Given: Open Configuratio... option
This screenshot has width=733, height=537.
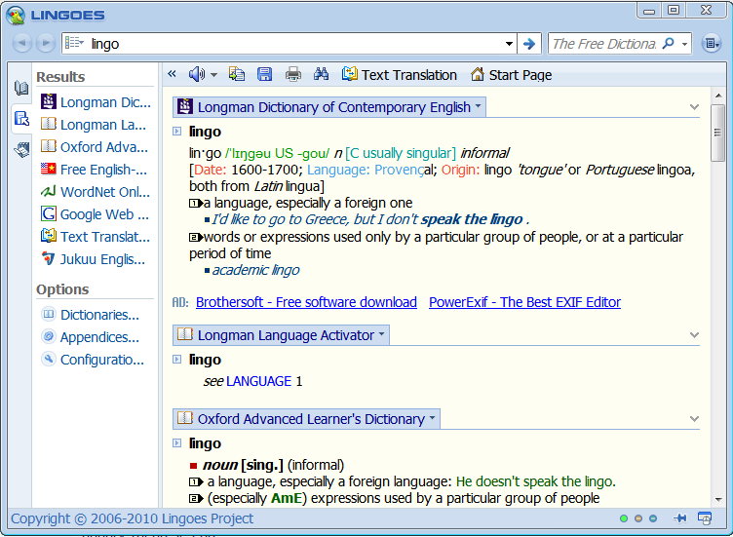Looking at the screenshot, I should point(93,360).
